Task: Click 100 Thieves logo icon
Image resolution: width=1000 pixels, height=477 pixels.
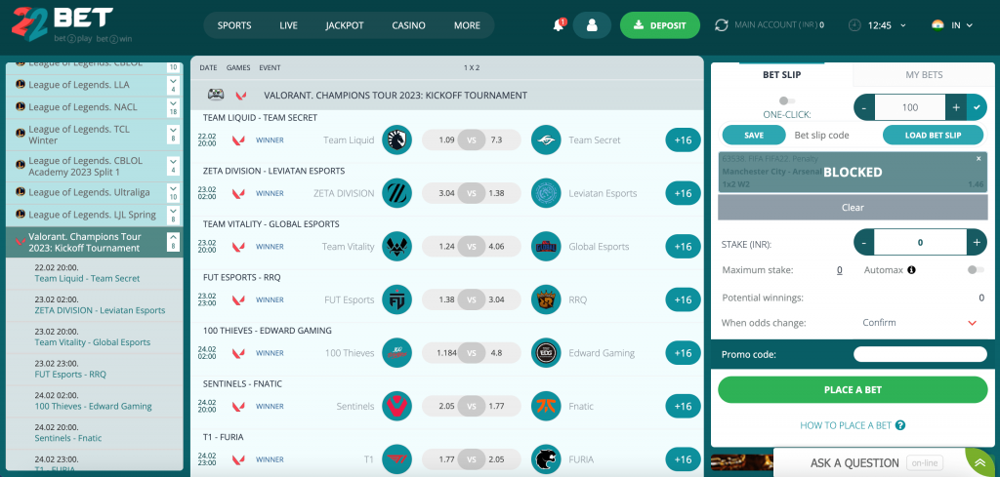Action: [396, 353]
